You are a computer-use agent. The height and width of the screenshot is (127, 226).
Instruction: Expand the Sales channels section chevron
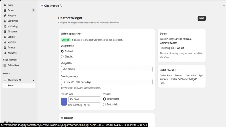pos(18,60)
